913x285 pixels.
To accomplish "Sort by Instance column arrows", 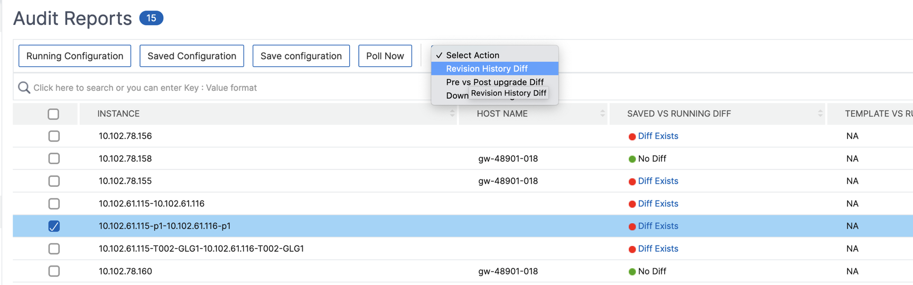I will point(452,113).
